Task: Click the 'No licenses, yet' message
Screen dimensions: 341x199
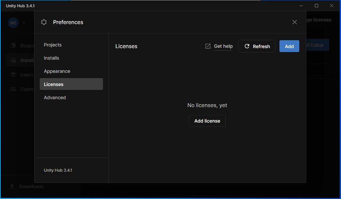Action: click(207, 105)
